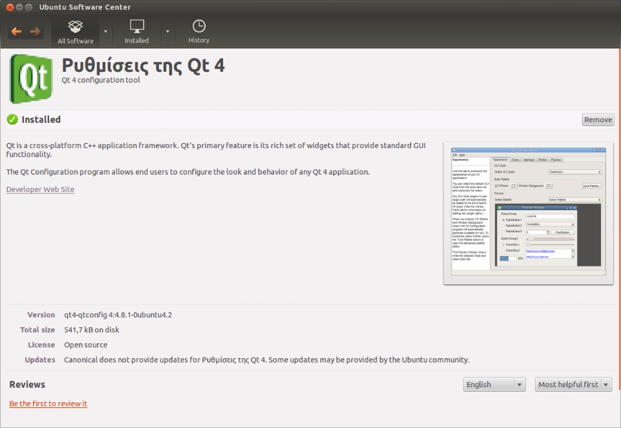This screenshot has width=621, height=428.
Task: Click Be the first to review it
Action: pyautogui.click(x=48, y=403)
